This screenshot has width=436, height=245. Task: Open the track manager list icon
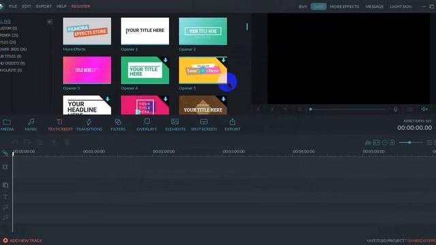click(x=429, y=142)
